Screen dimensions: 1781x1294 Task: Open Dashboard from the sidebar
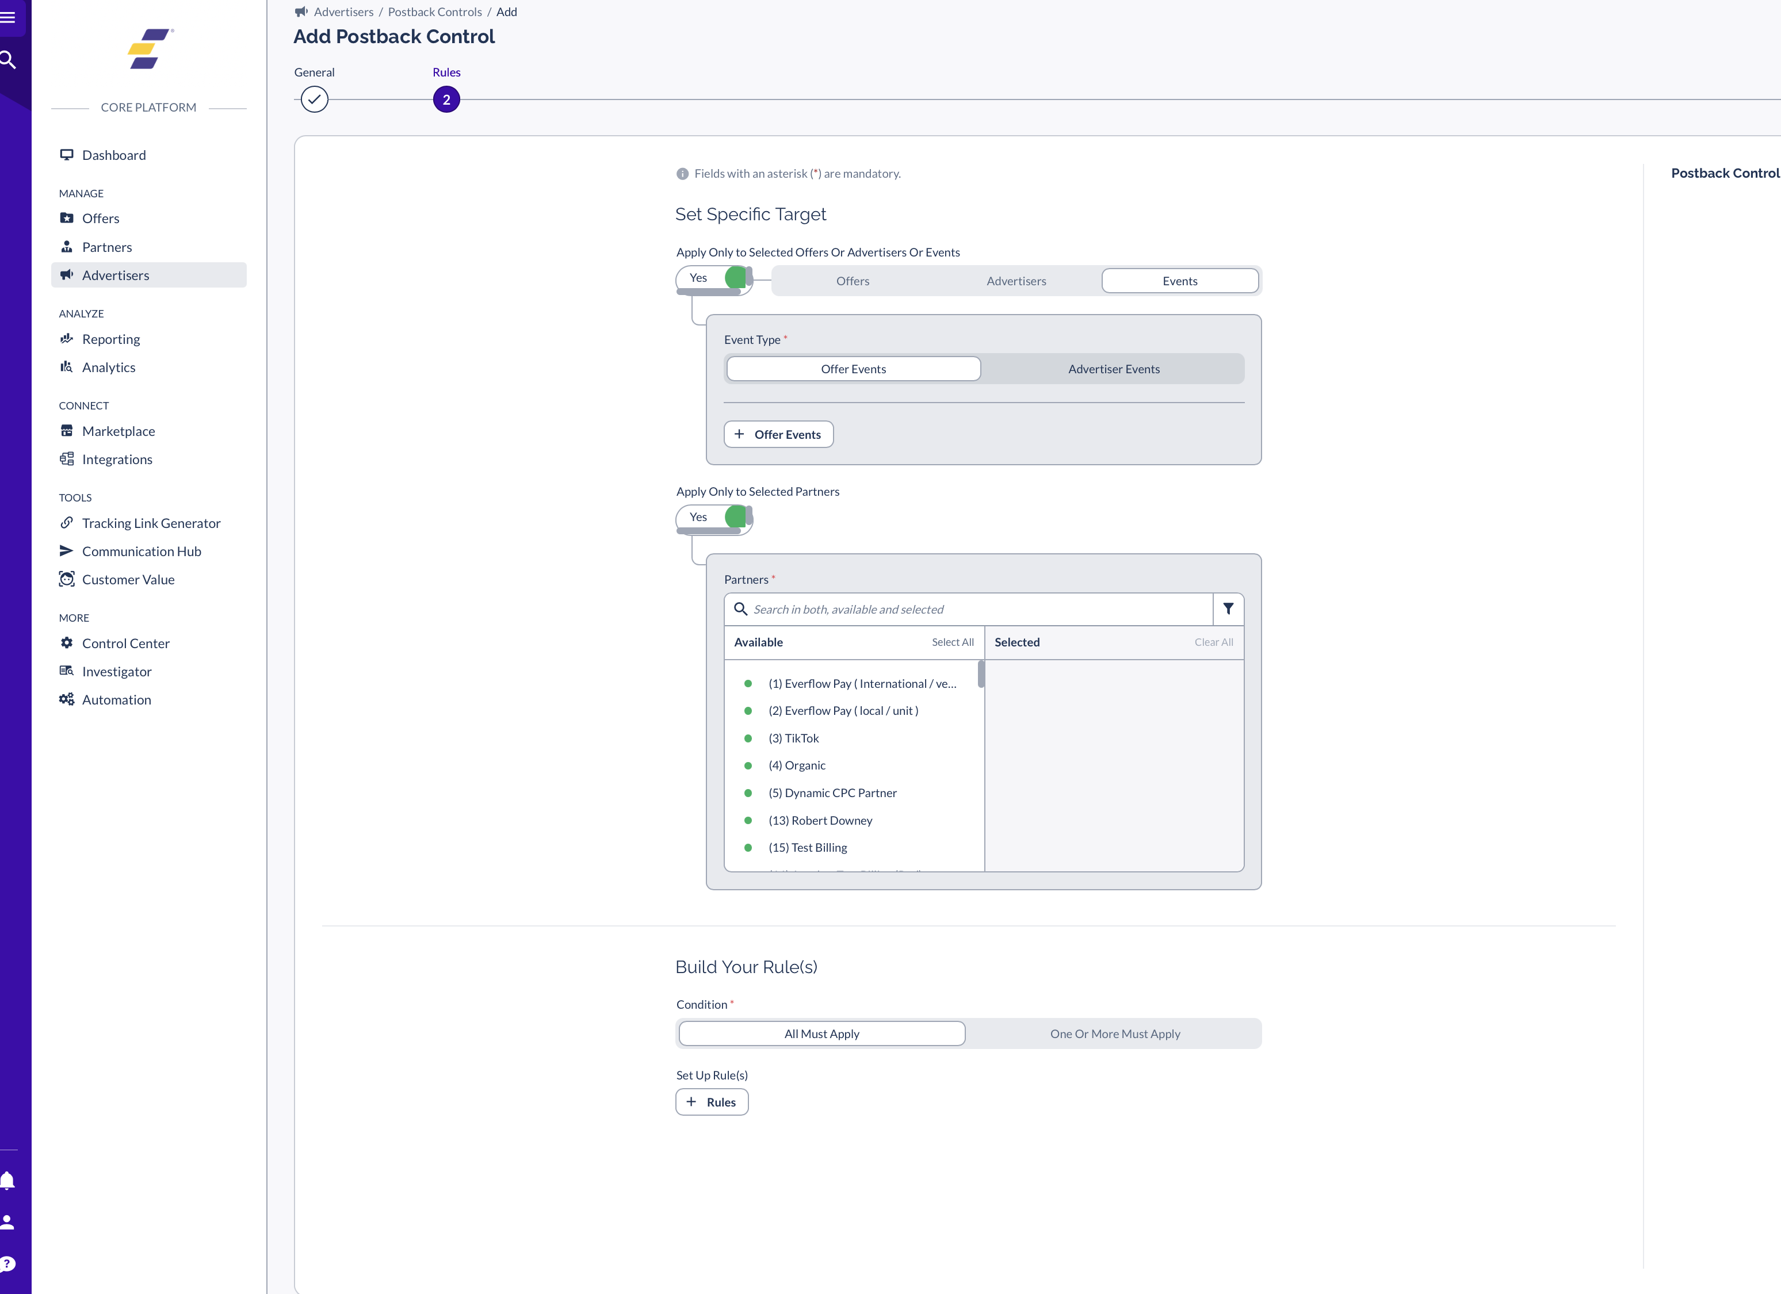click(x=148, y=155)
